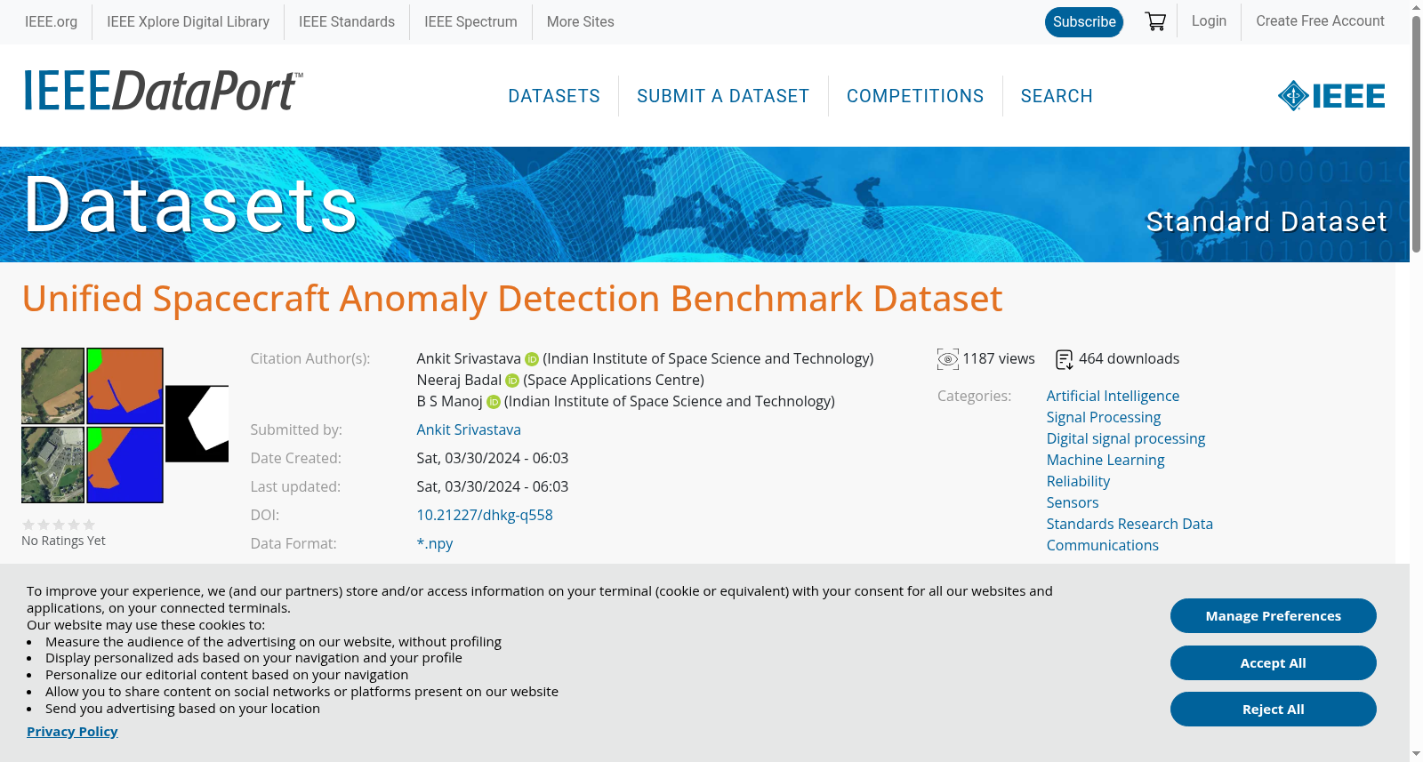Image resolution: width=1423 pixels, height=762 pixels.
Task: Select the '1187 views' text
Action: (999, 359)
